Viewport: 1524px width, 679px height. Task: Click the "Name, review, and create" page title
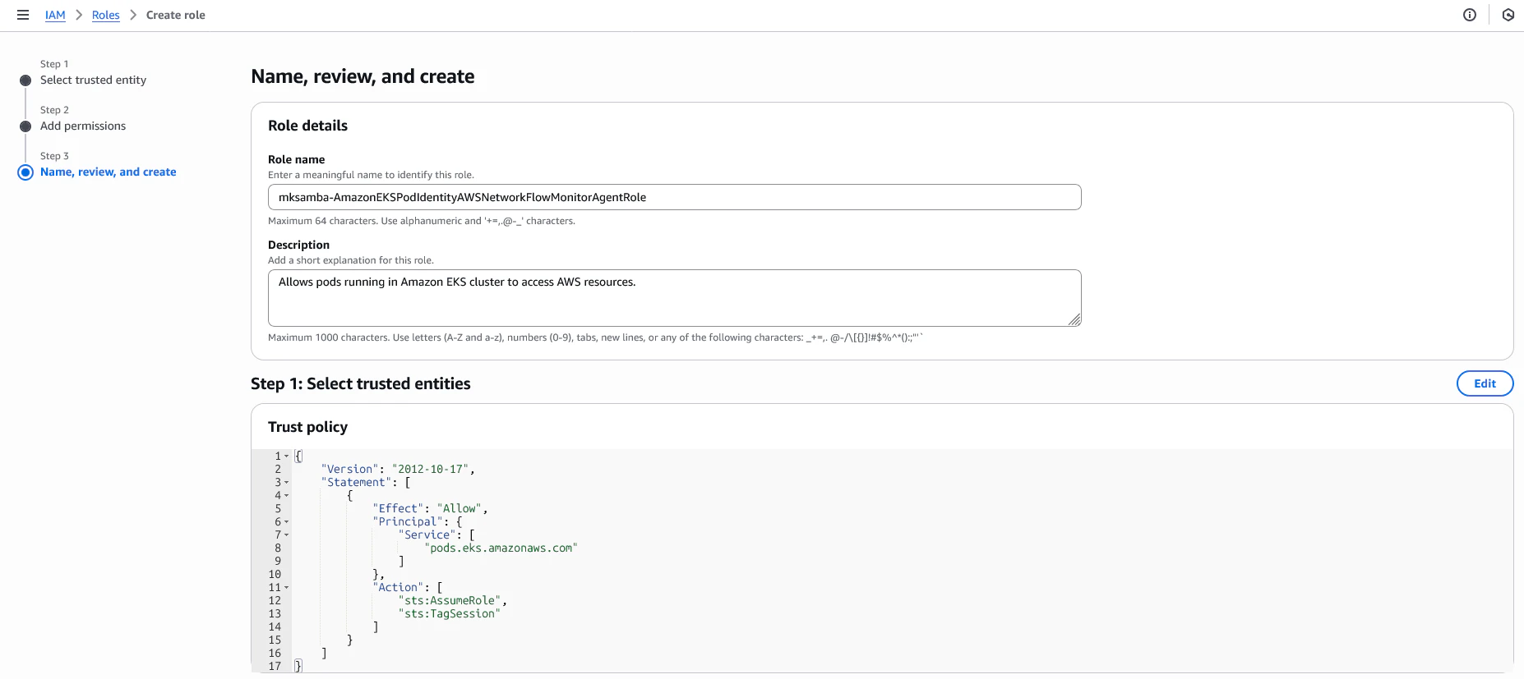(x=363, y=76)
